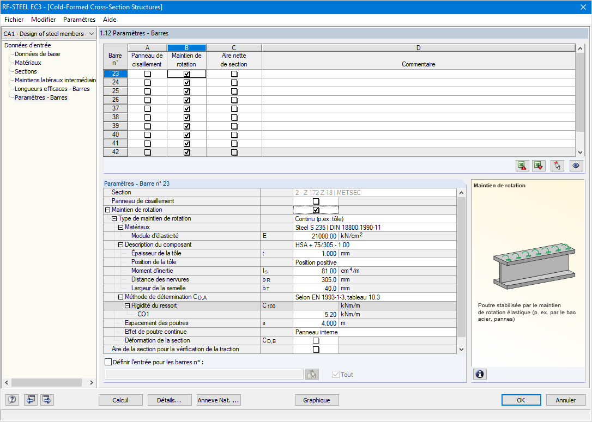This screenshot has height=422, width=592.
Task: Click the Moment d'inertie value 81.00
Action: (316, 271)
